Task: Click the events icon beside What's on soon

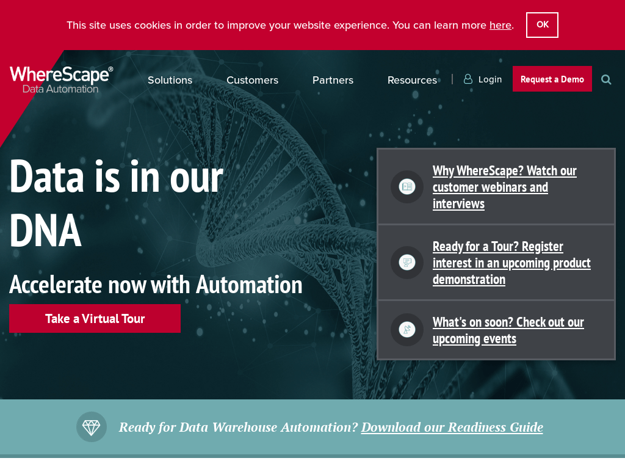Action: pos(407,330)
